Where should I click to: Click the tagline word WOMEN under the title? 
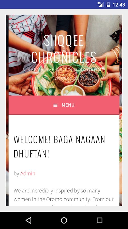pos(64,78)
